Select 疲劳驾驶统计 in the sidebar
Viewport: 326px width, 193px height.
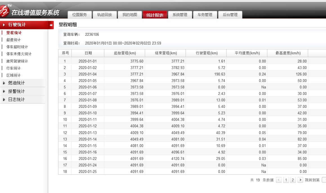[x=17, y=61]
